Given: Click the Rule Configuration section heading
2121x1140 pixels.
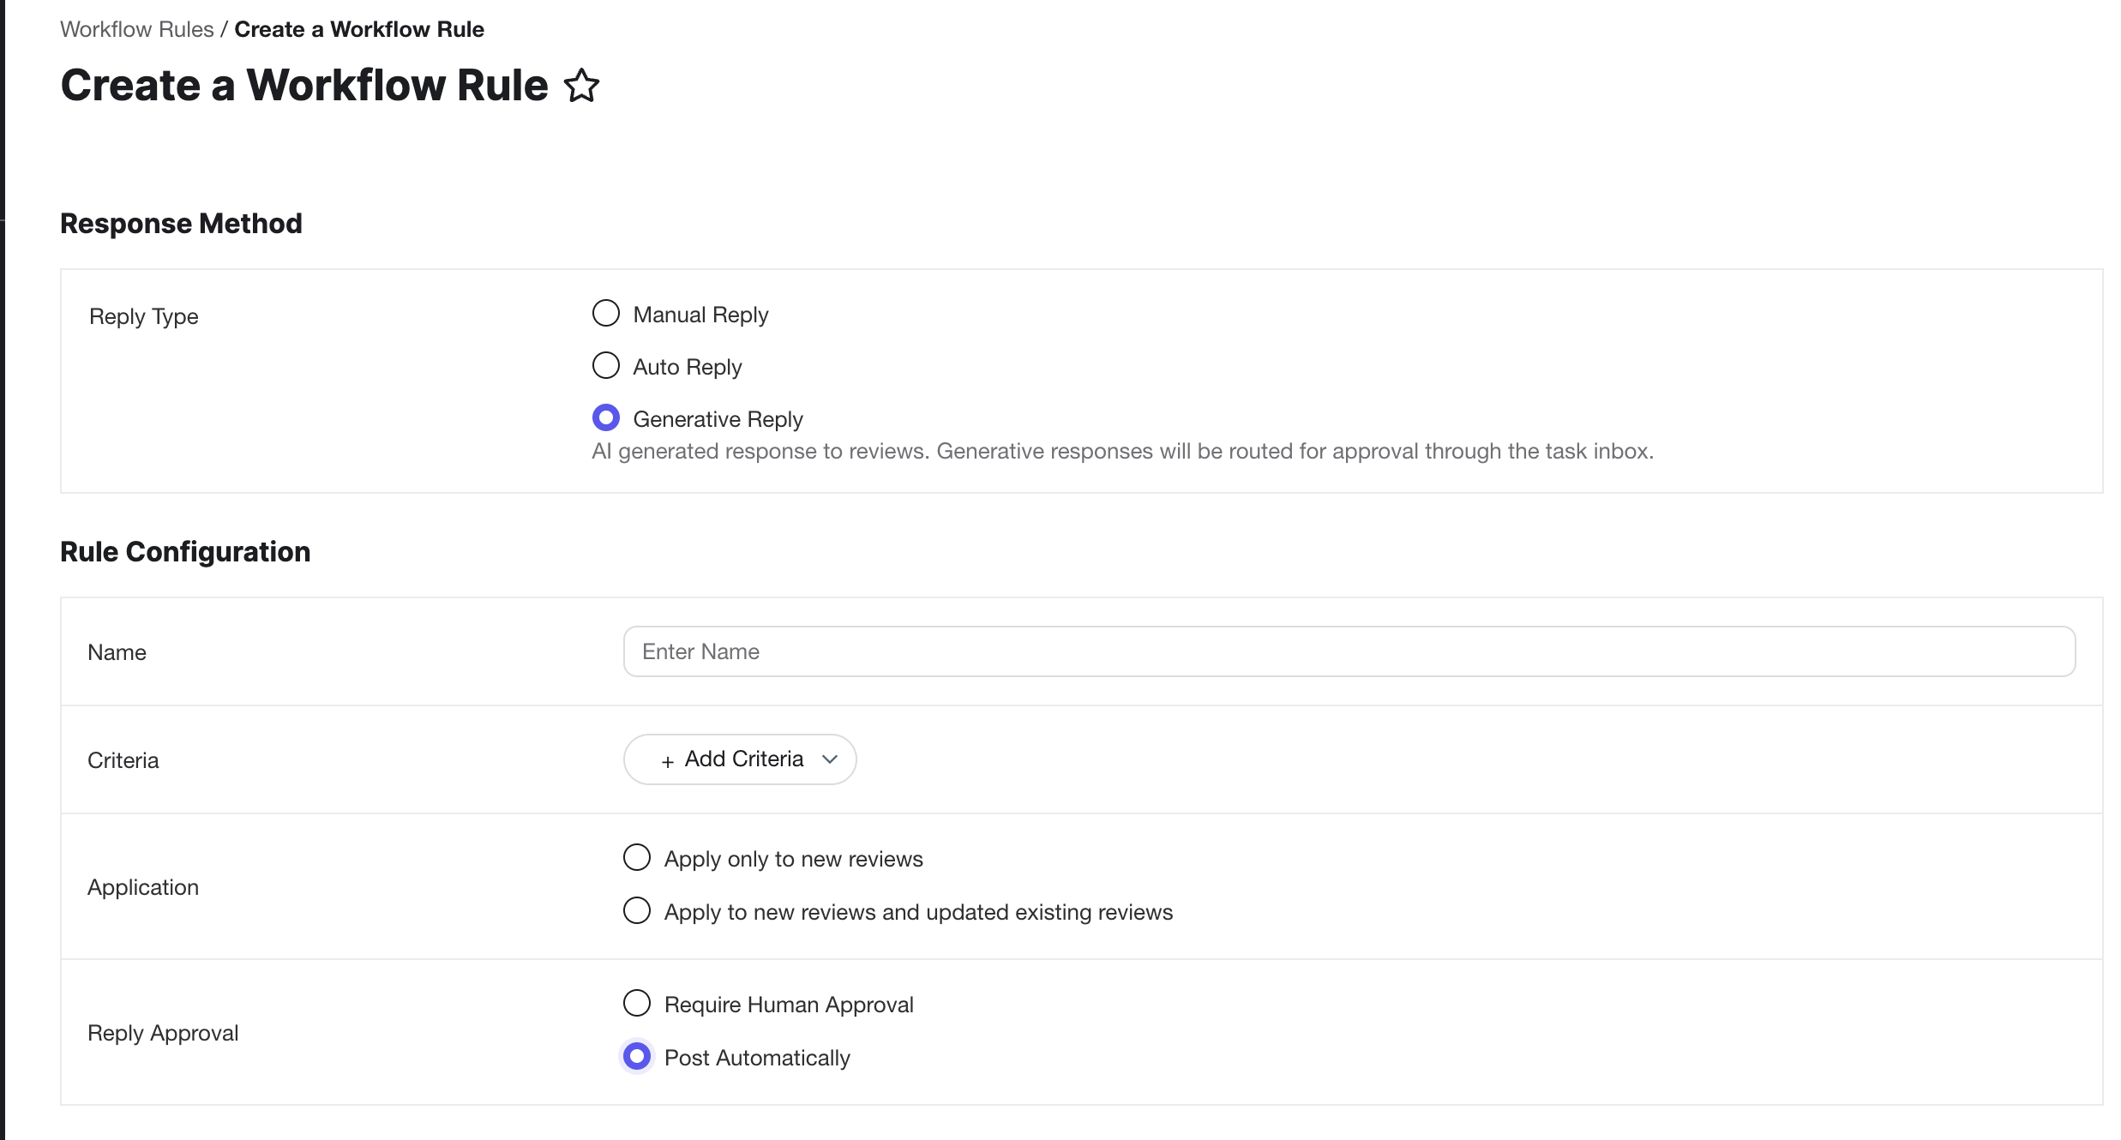Looking at the screenshot, I should [x=185, y=552].
